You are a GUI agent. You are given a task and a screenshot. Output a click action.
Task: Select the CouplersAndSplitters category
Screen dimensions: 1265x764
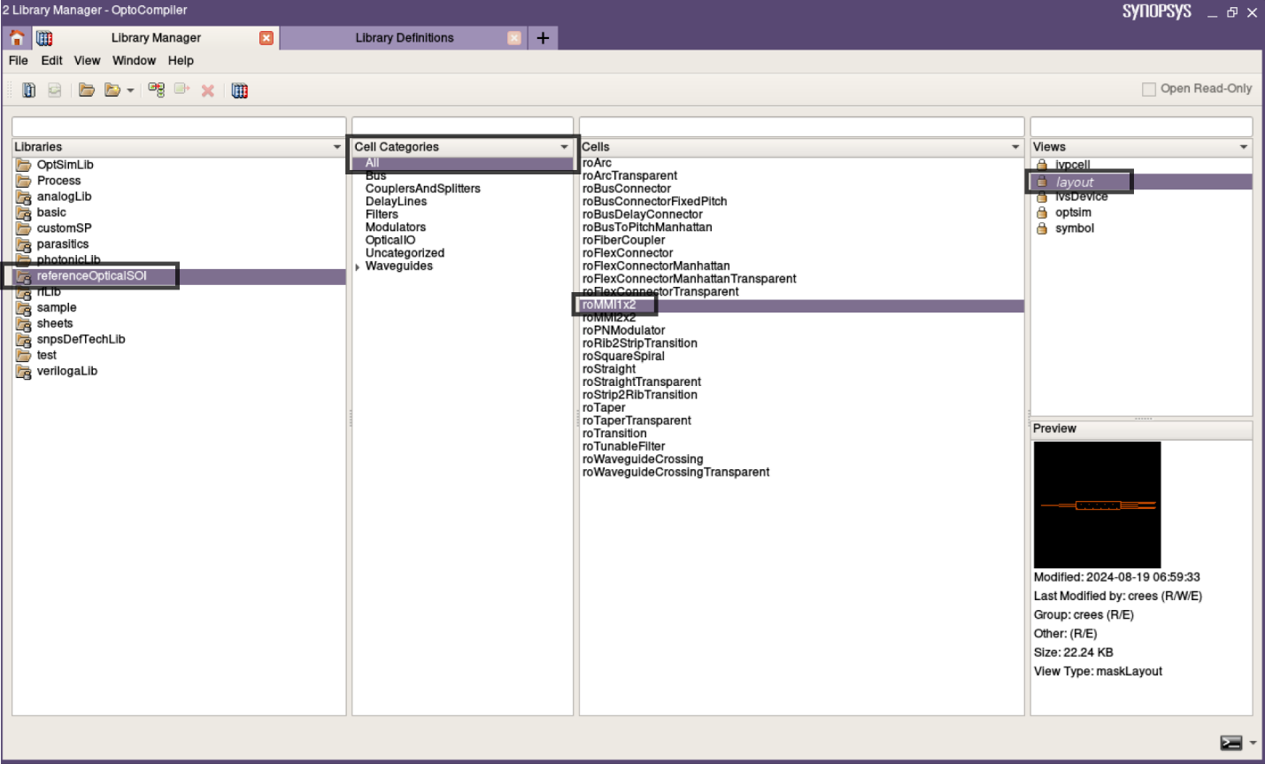pyautogui.click(x=423, y=189)
